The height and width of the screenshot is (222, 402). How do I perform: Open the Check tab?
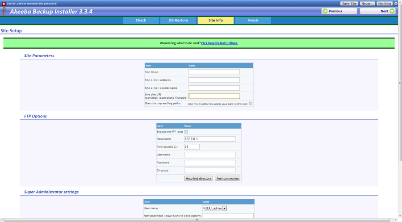141,20
